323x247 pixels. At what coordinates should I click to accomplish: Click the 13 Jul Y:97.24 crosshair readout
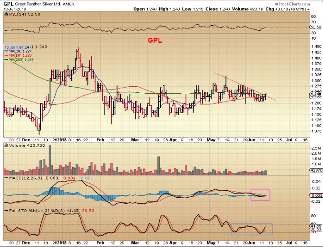tap(17, 47)
